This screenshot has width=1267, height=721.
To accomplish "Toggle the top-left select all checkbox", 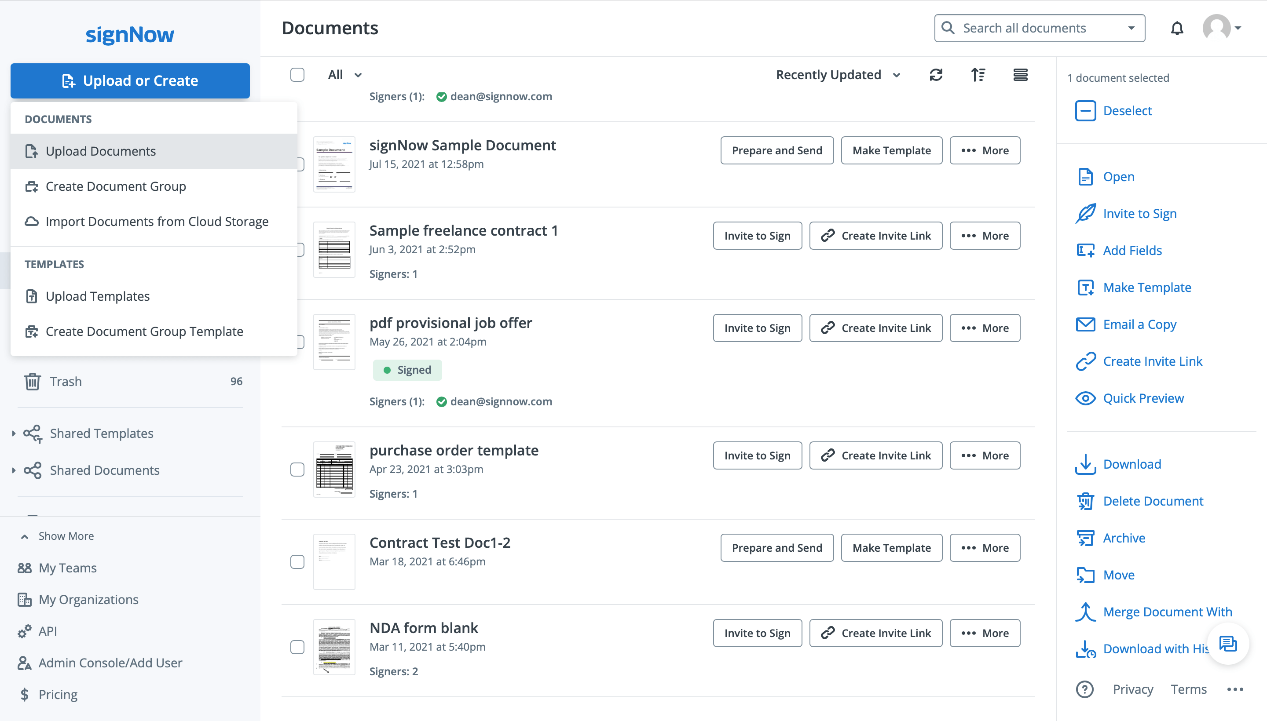I will 297,75.
